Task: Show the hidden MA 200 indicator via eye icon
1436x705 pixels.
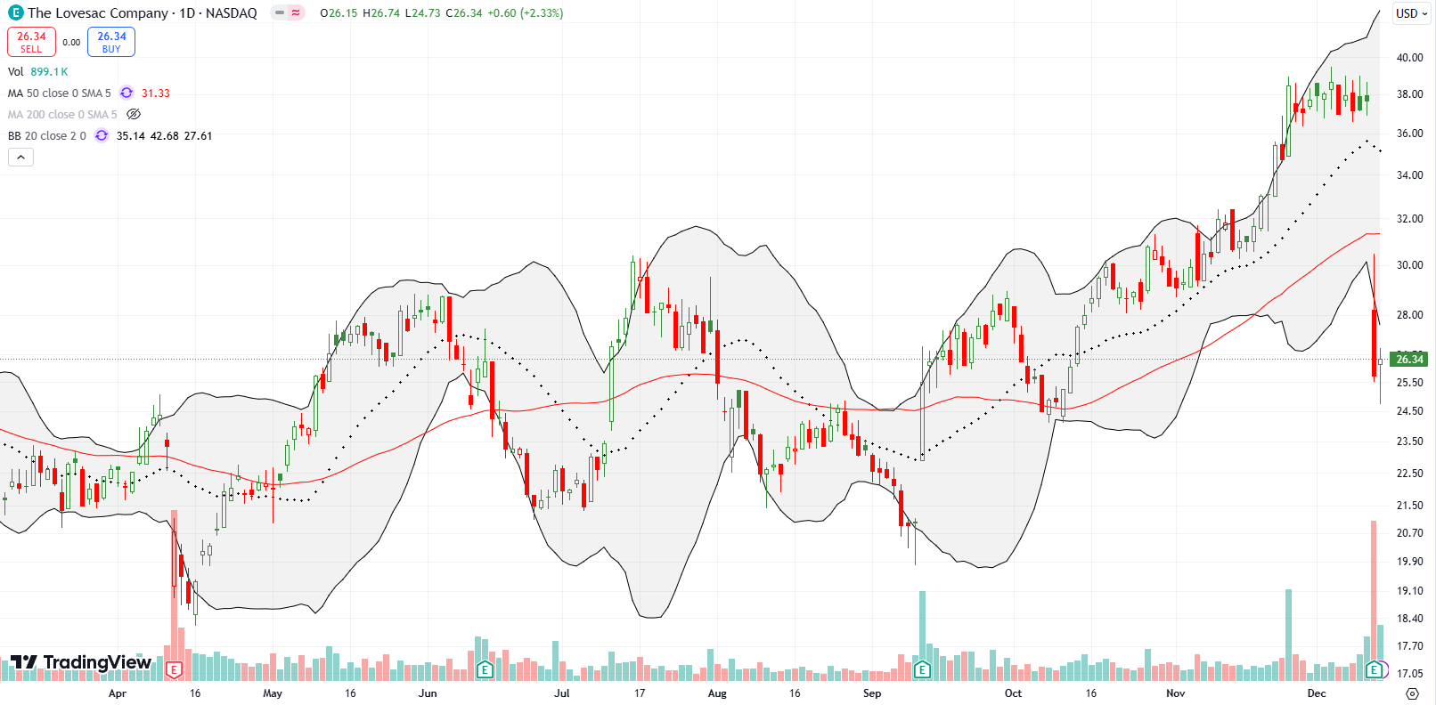Action: [x=134, y=114]
